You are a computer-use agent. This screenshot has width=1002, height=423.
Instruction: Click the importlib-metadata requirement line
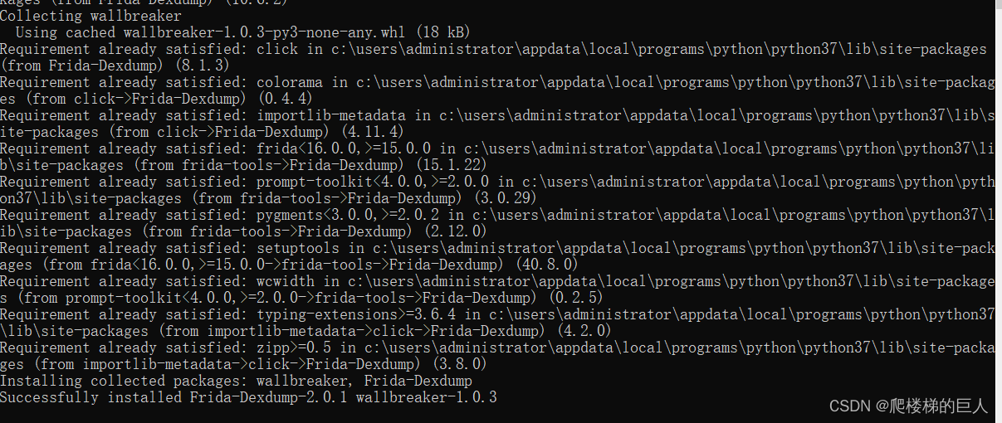497,124
